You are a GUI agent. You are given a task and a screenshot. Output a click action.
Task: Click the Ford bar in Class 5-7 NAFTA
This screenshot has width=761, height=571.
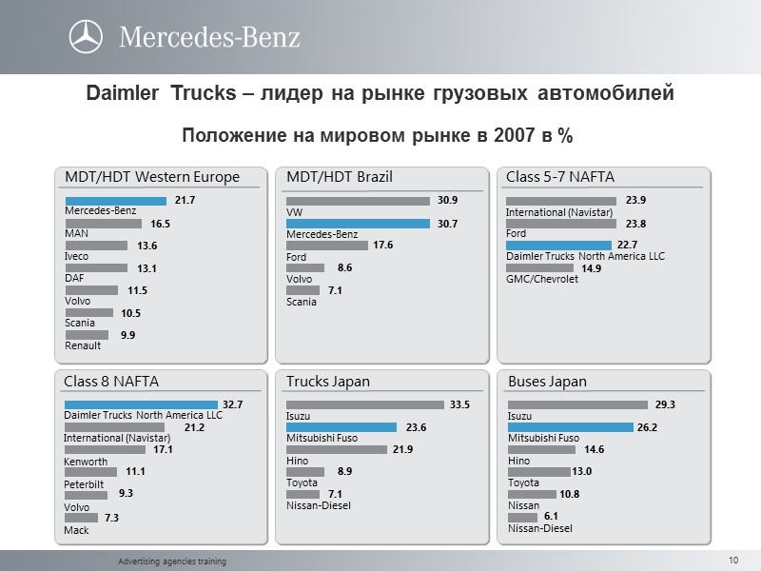pyautogui.click(x=562, y=226)
